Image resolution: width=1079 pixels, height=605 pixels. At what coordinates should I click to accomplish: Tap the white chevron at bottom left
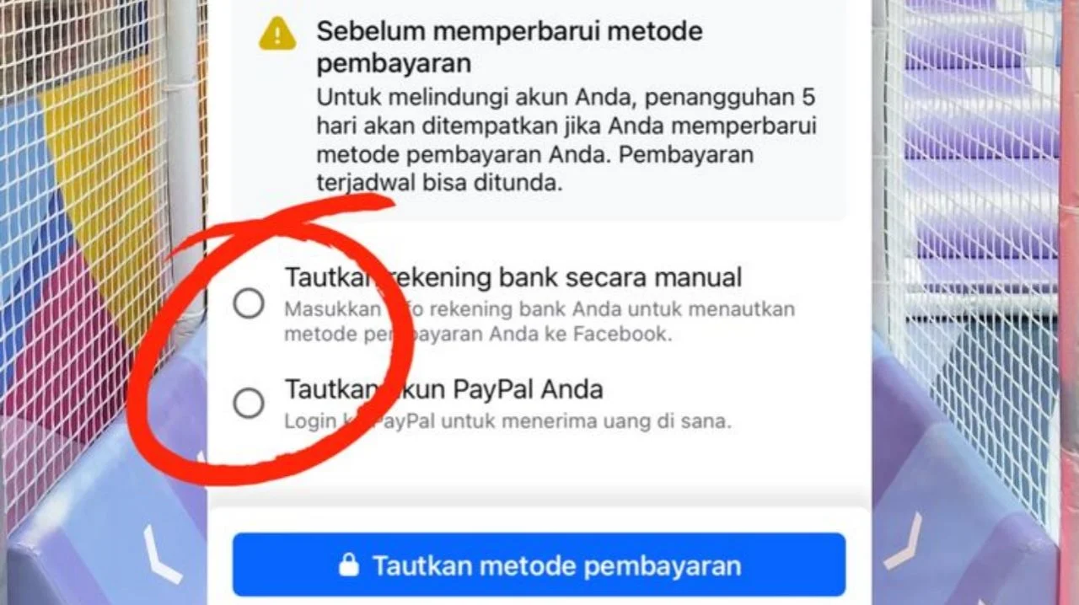(x=161, y=554)
